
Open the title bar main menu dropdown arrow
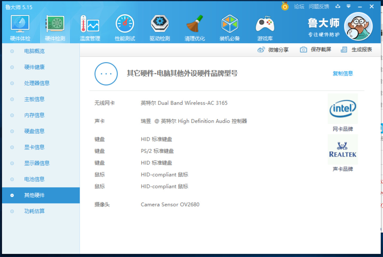click(349, 6)
